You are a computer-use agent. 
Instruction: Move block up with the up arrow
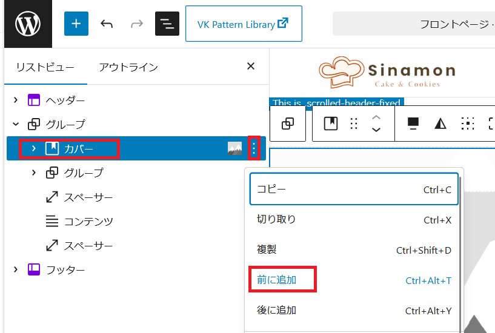(376, 117)
